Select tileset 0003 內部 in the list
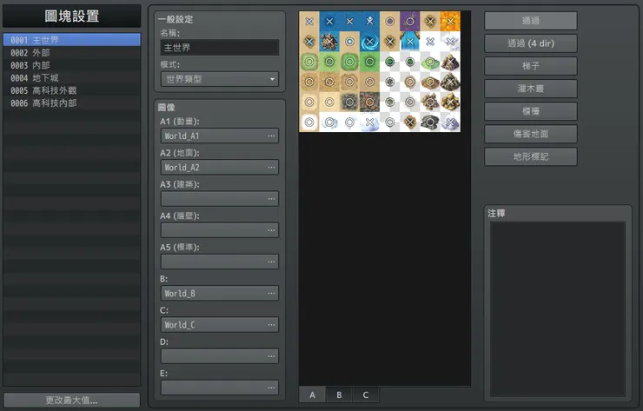 click(72, 65)
